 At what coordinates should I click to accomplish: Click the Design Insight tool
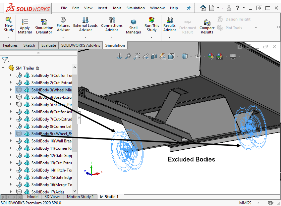click(234, 19)
